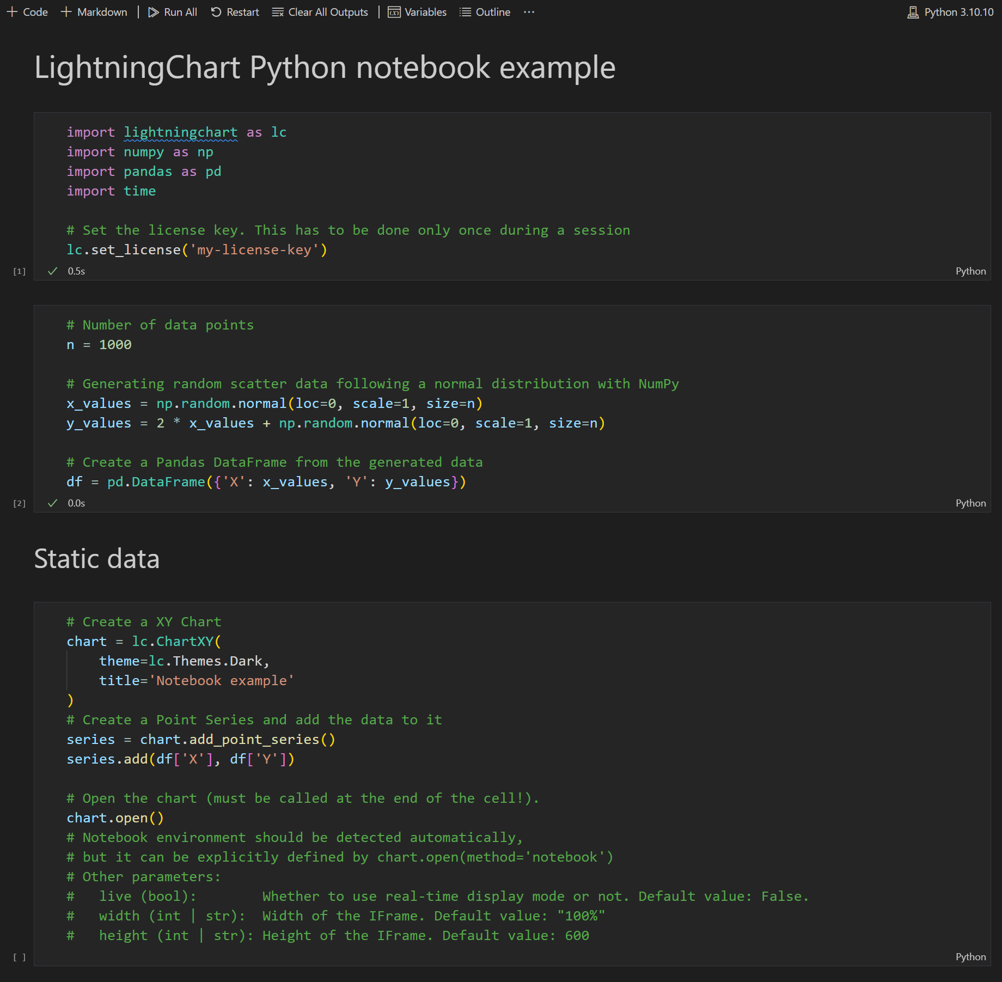Click the 'live (bool)' comment line
Viewport: 1002px width, 982px height.
pyautogui.click(x=438, y=896)
